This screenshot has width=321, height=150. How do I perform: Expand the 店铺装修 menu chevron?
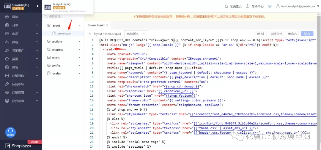click(37, 76)
